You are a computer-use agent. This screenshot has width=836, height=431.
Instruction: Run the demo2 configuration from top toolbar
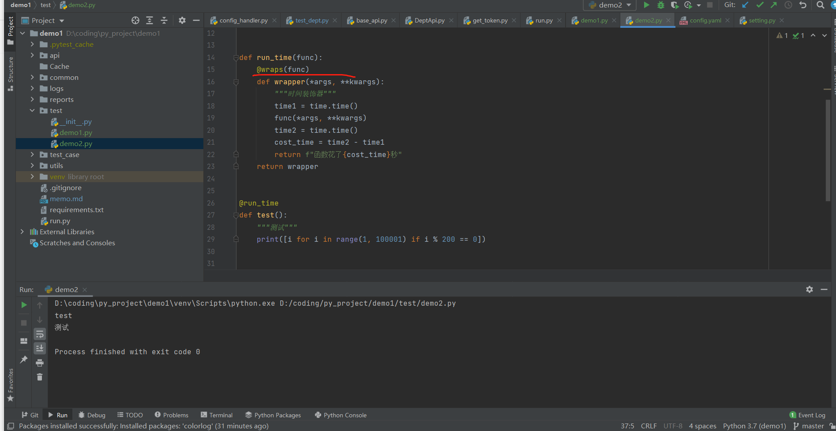[x=646, y=5]
